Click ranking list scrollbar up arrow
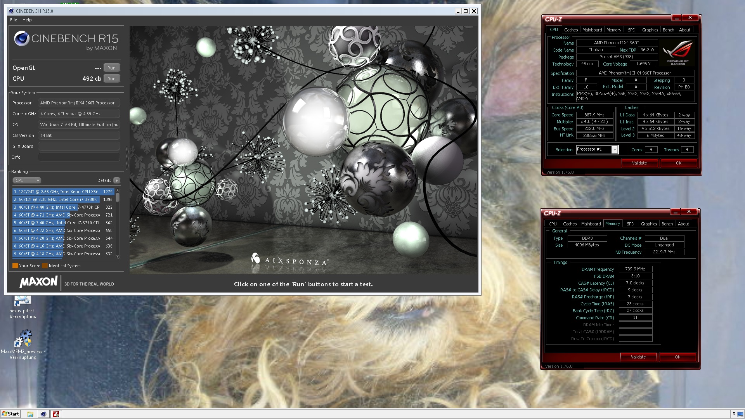 click(118, 190)
